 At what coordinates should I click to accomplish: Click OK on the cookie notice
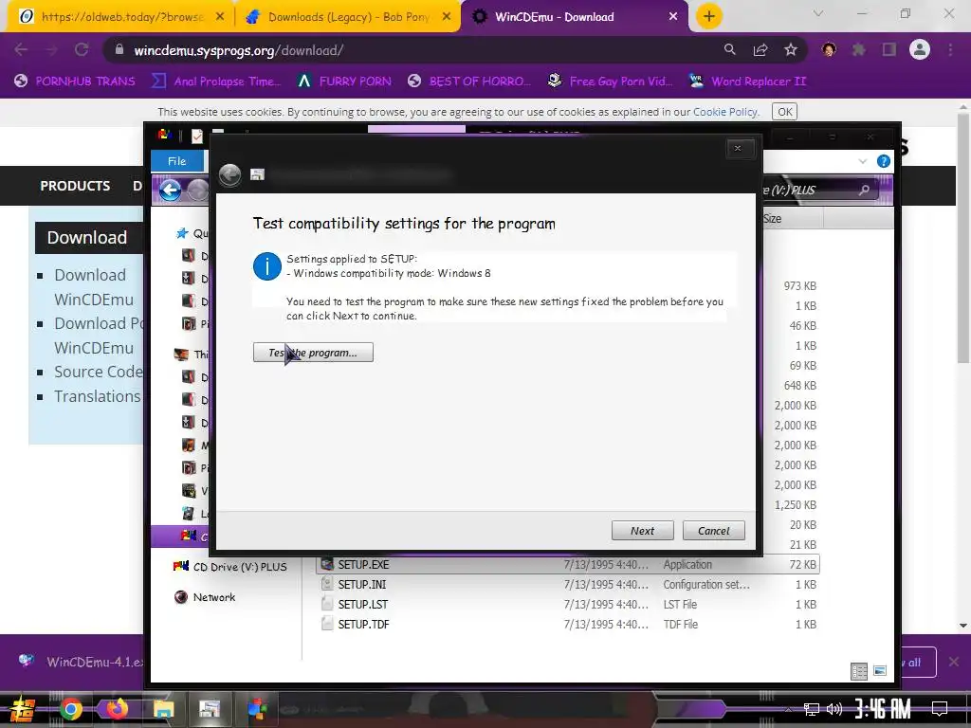pos(784,112)
